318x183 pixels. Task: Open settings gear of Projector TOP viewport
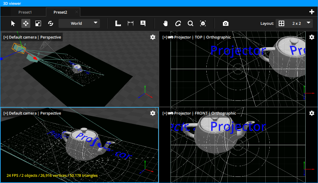(x=312, y=37)
